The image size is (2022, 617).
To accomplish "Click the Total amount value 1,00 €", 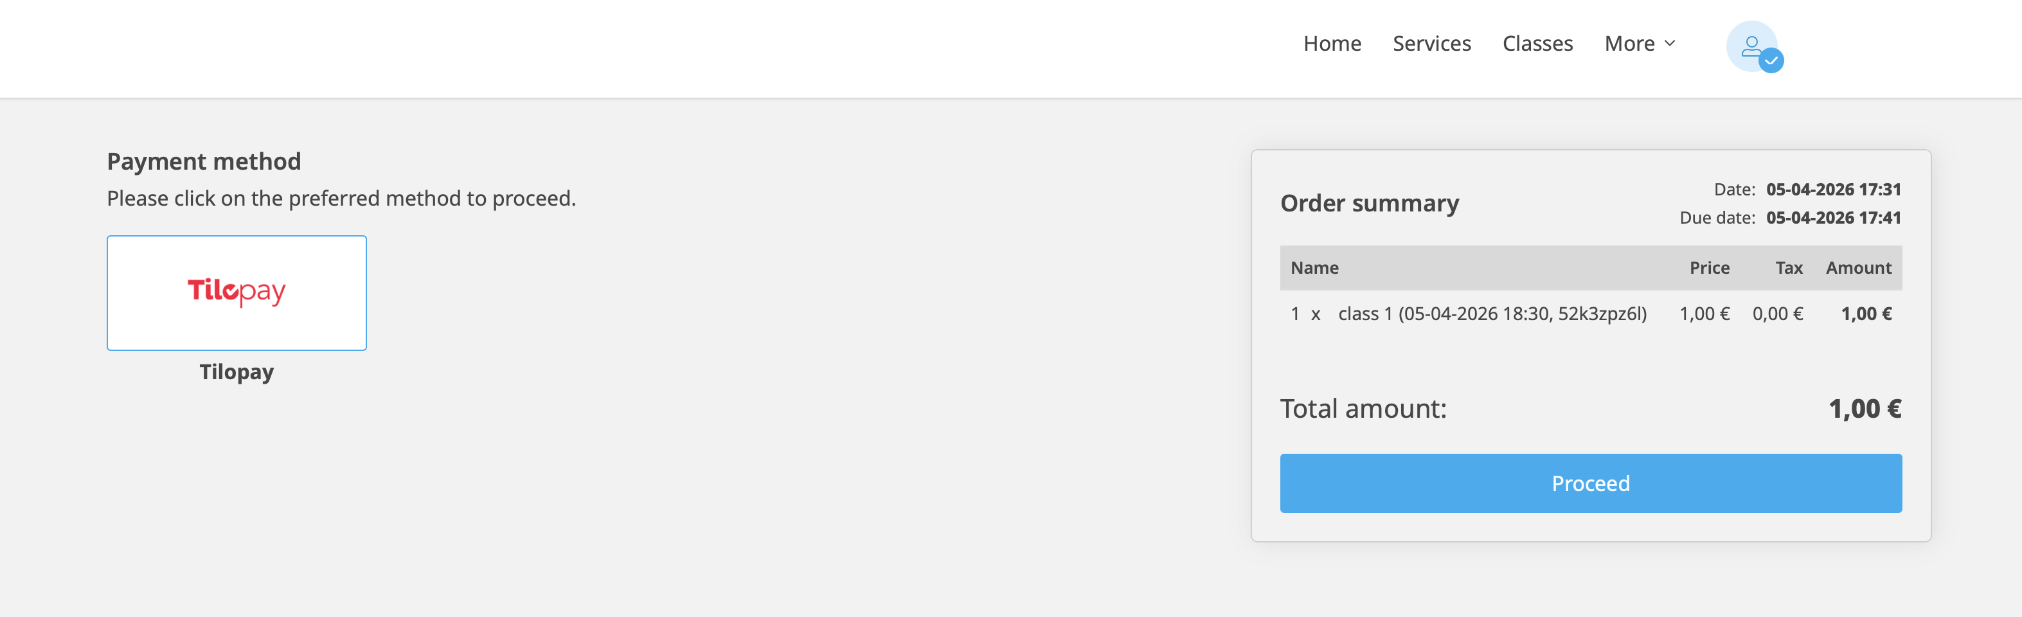I will [x=1865, y=409].
